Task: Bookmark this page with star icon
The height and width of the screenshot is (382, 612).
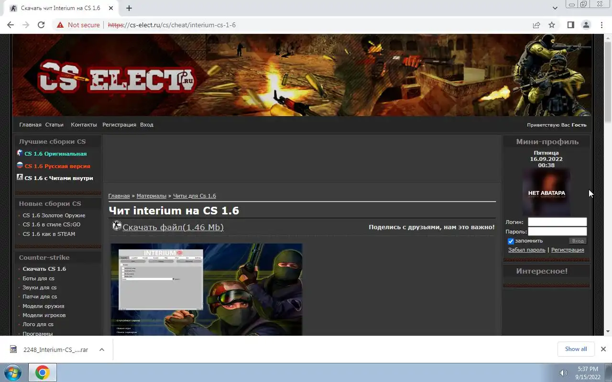Action: click(552, 25)
